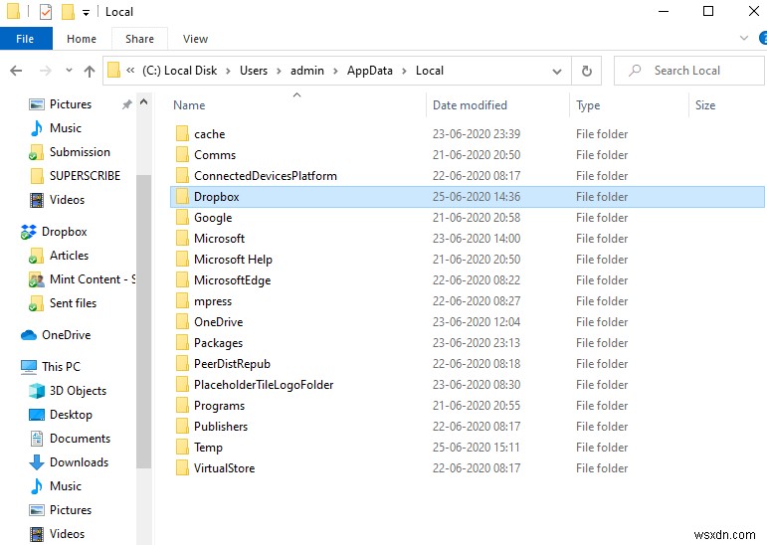Open Pictures in Quick access pane
Viewport: 767px width, 545px height.
tap(71, 104)
